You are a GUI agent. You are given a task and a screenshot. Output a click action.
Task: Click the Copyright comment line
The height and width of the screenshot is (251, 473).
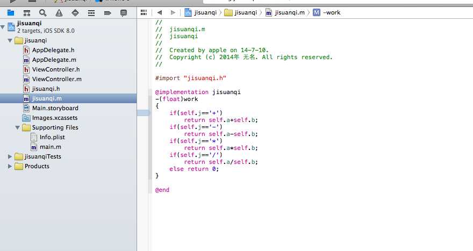243,57
